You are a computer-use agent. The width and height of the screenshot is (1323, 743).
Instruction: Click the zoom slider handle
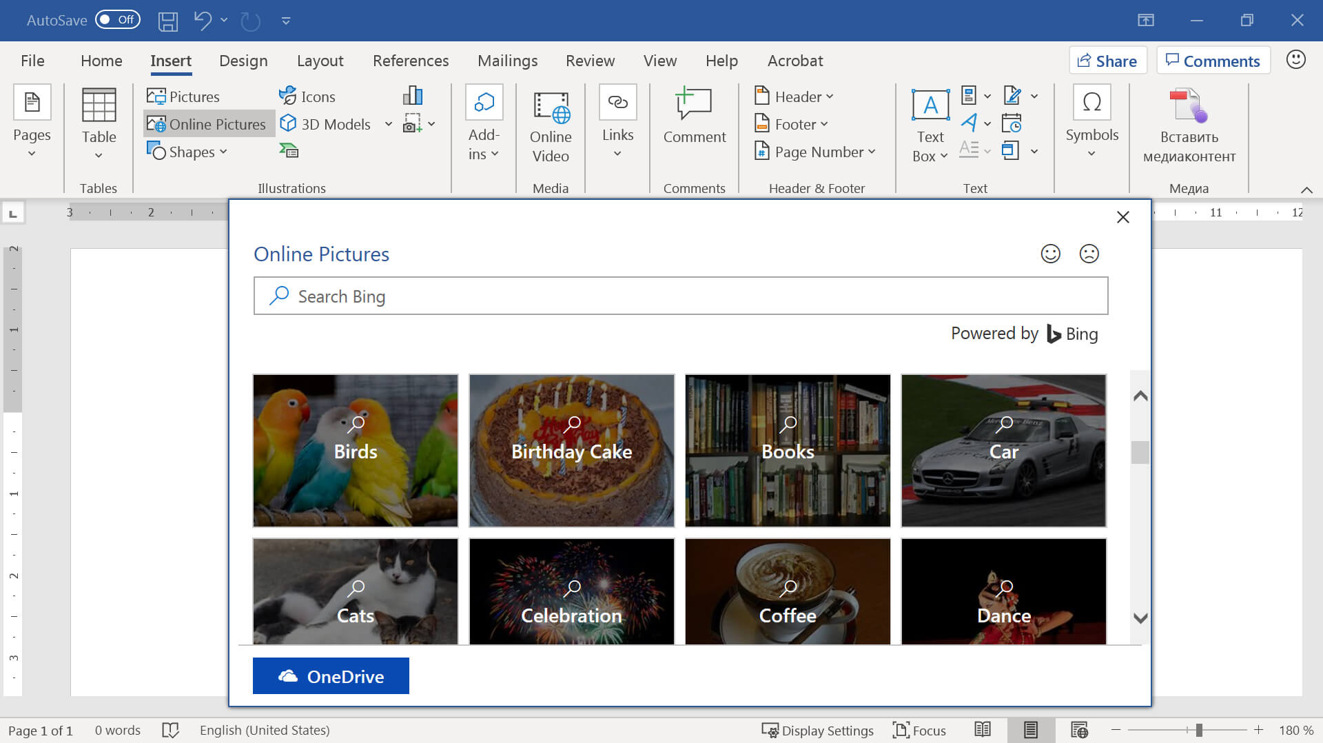1199,730
